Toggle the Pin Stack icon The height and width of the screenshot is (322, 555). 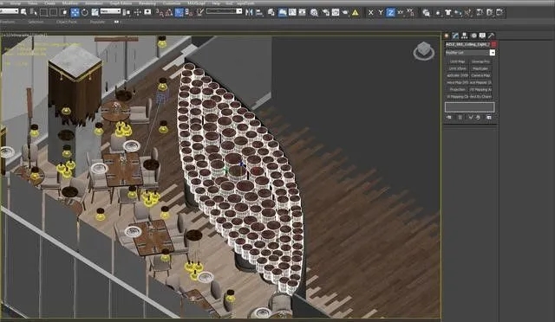[449, 118]
